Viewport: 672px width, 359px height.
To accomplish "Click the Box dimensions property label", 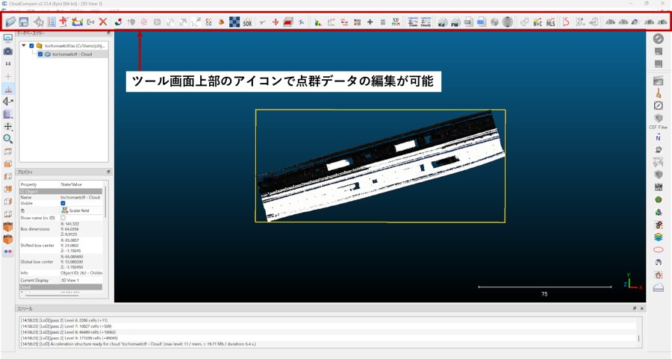I will pos(35,229).
